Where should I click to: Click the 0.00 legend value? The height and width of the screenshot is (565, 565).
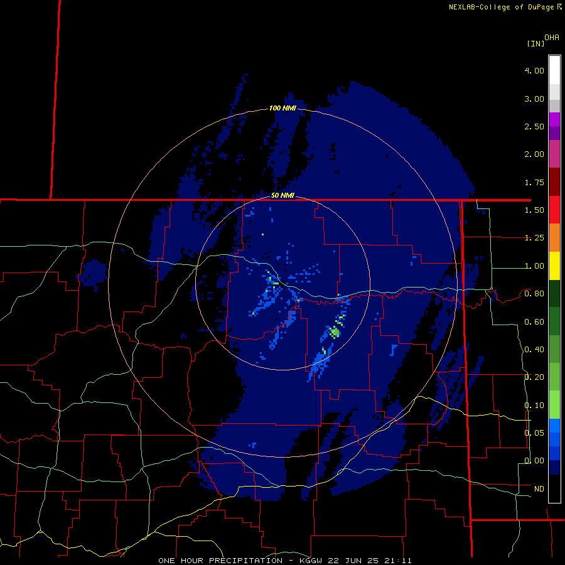click(534, 461)
